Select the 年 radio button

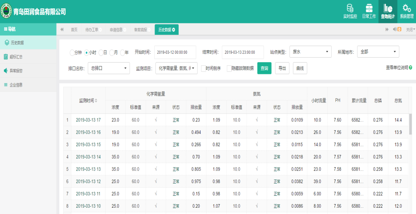[122, 53]
